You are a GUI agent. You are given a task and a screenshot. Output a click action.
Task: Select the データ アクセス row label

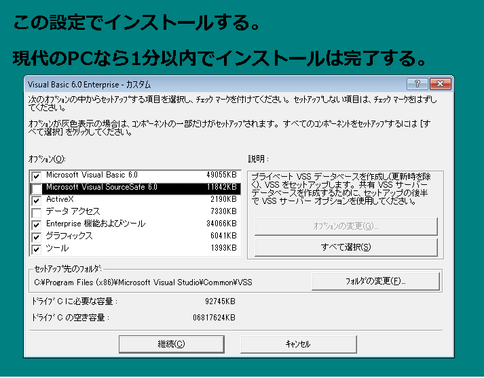(x=73, y=211)
